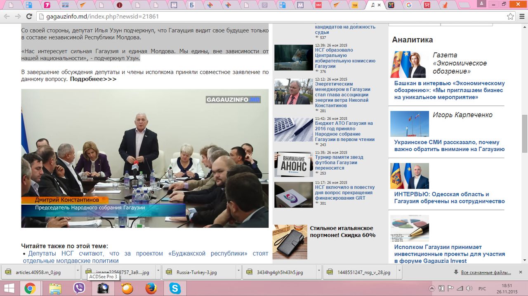
Task: Click the pen-and-chart thumbnail above Исполком article
Action: click(410, 228)
